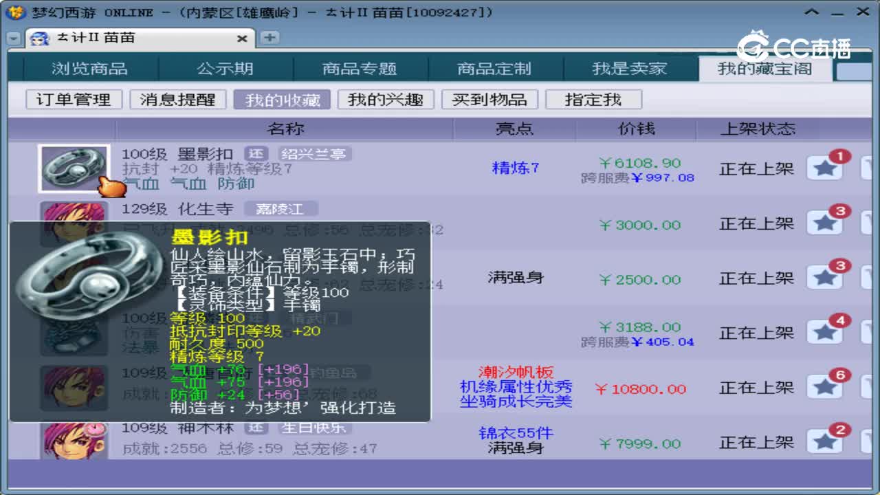Click 名称 column header
880x495 pixels.
(285, 129)
